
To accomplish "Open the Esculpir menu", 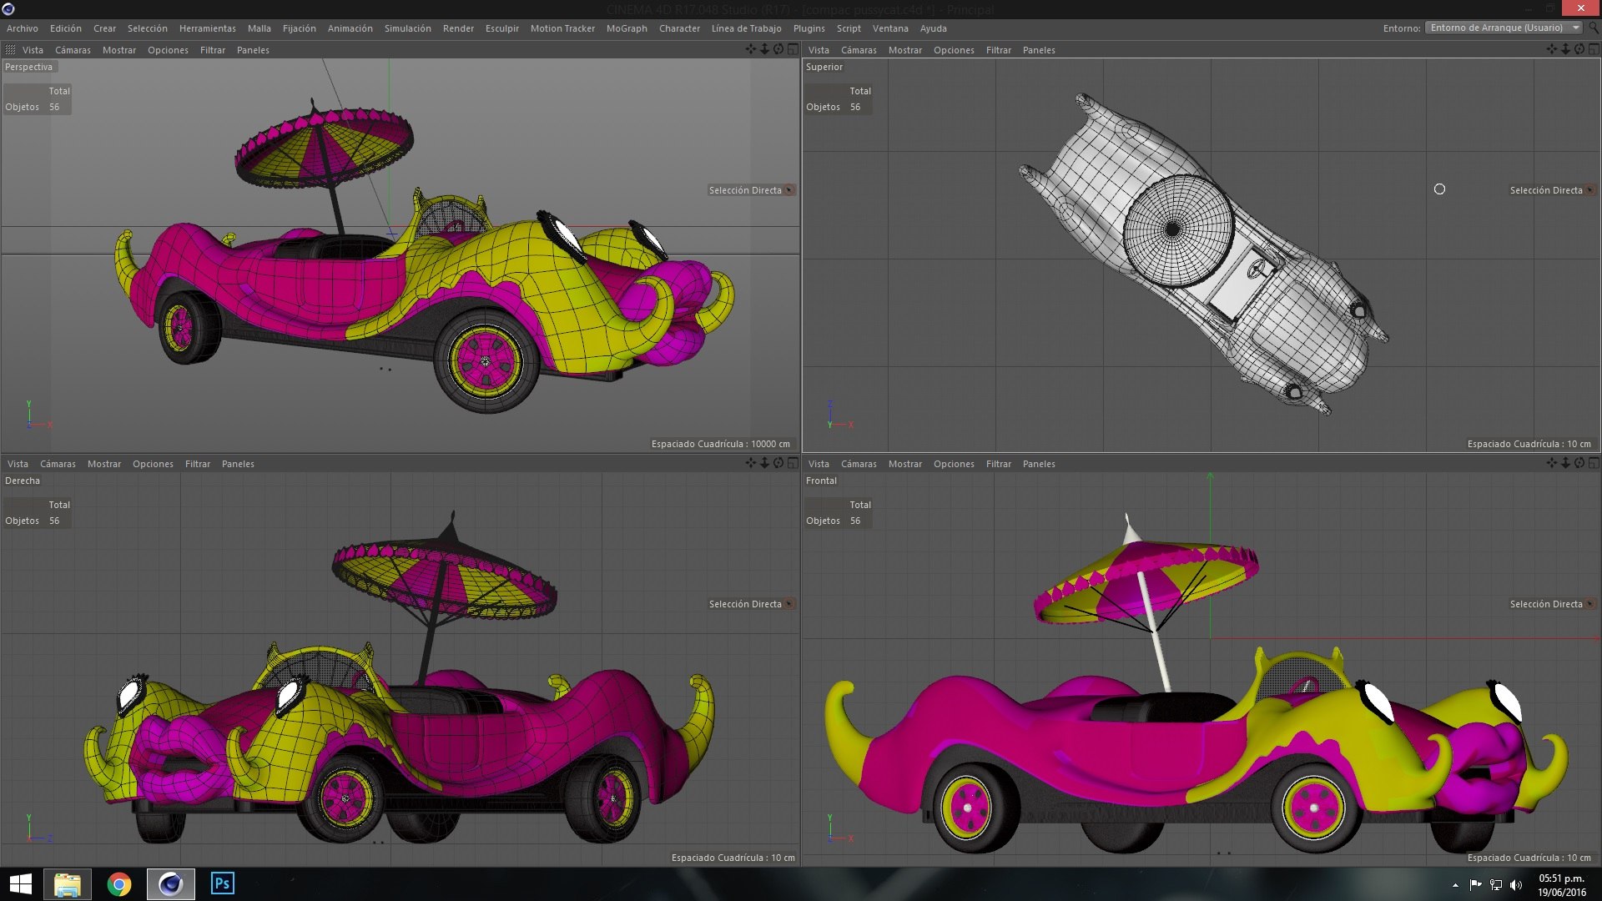I will (502, 28).
